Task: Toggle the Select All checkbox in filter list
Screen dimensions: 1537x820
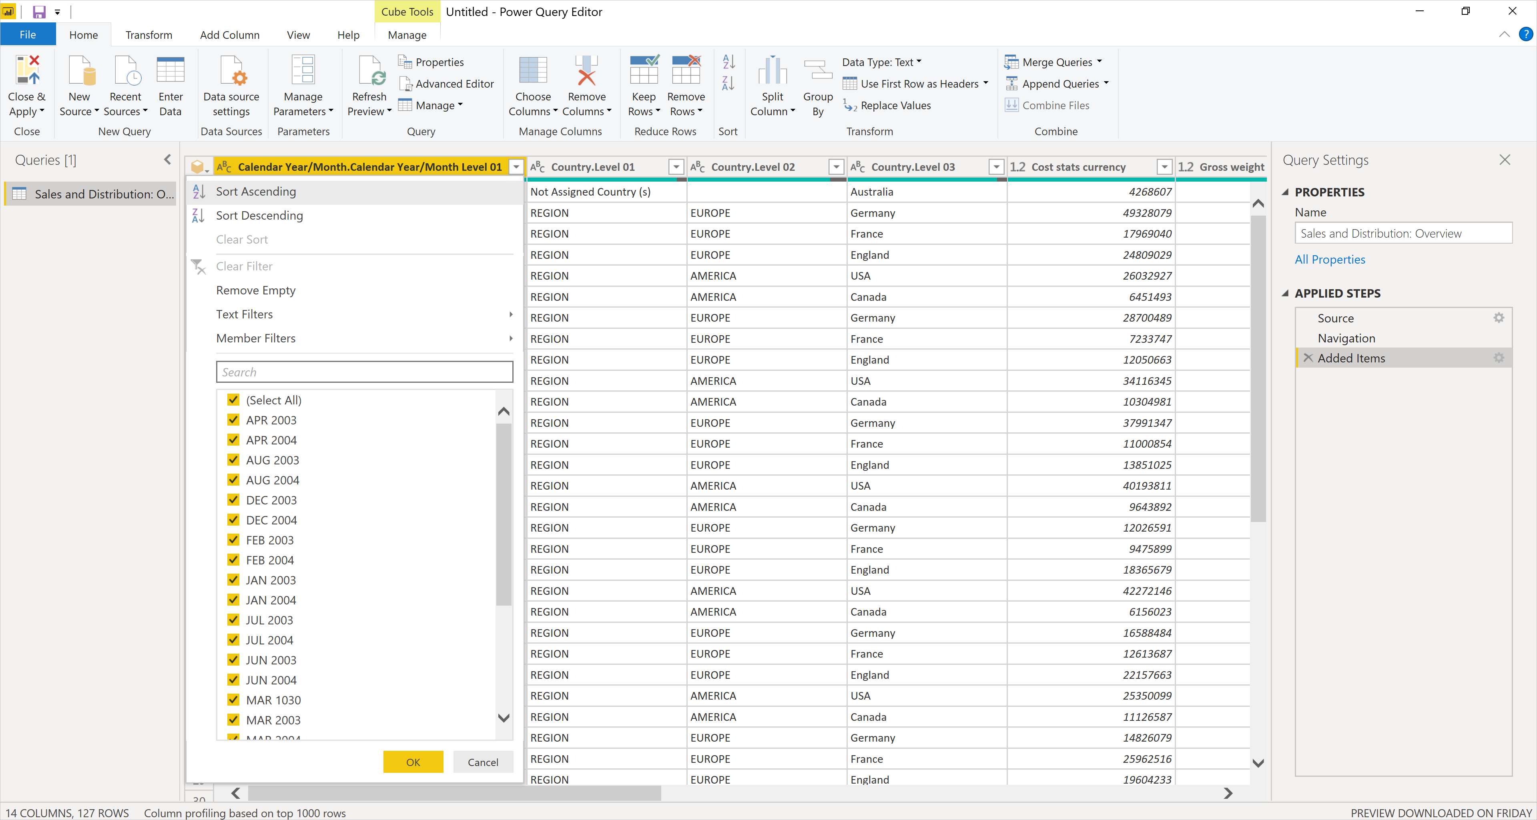Action: [232, 399]
